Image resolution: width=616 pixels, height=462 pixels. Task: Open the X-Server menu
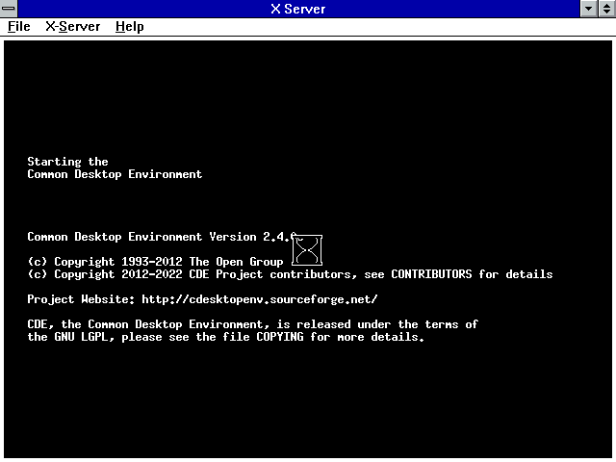coord(73,27)
